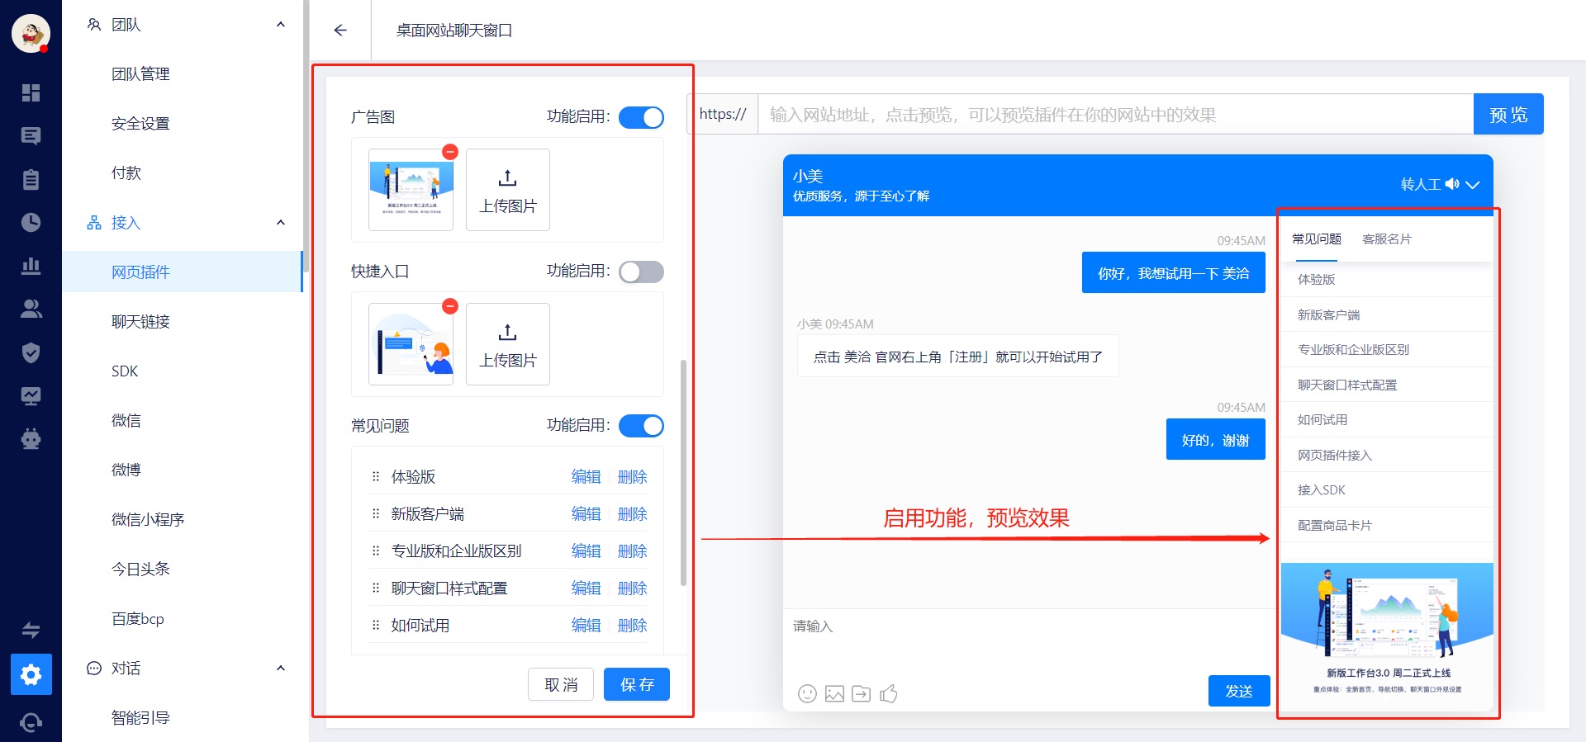Viewport: 1586px width, 742px height.
Task: Click the thumbs-up rating icon in chat
Action: (889, 693)
